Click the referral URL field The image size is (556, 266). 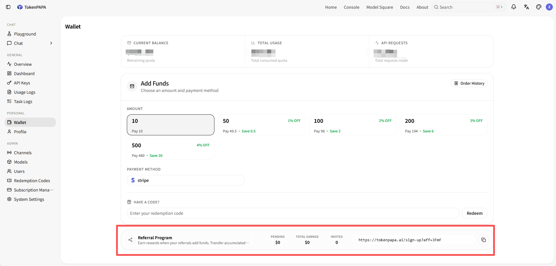[x=415, y=240]
